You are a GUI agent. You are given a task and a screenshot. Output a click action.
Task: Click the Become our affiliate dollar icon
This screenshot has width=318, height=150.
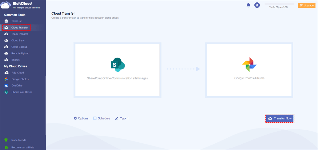pos(6,147)
